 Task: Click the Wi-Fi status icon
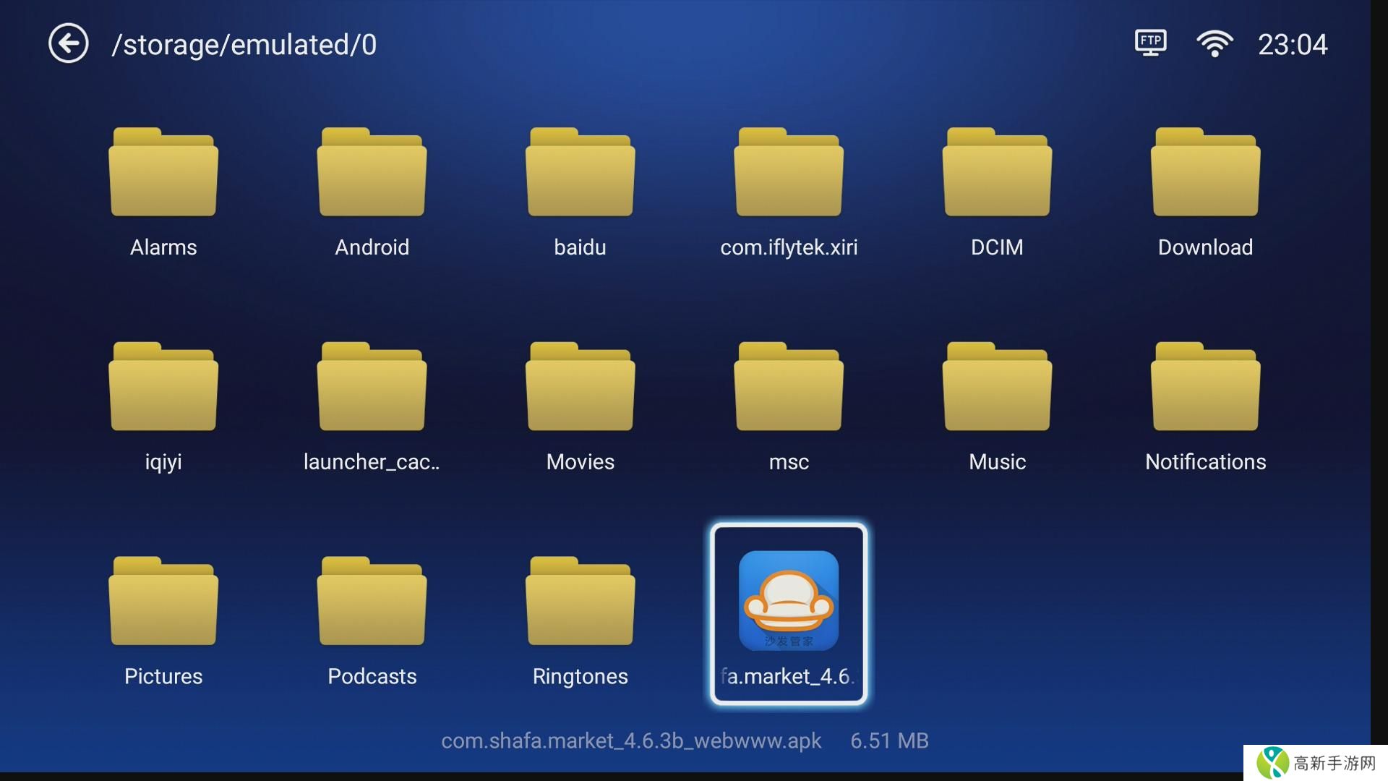[1214, 44]
